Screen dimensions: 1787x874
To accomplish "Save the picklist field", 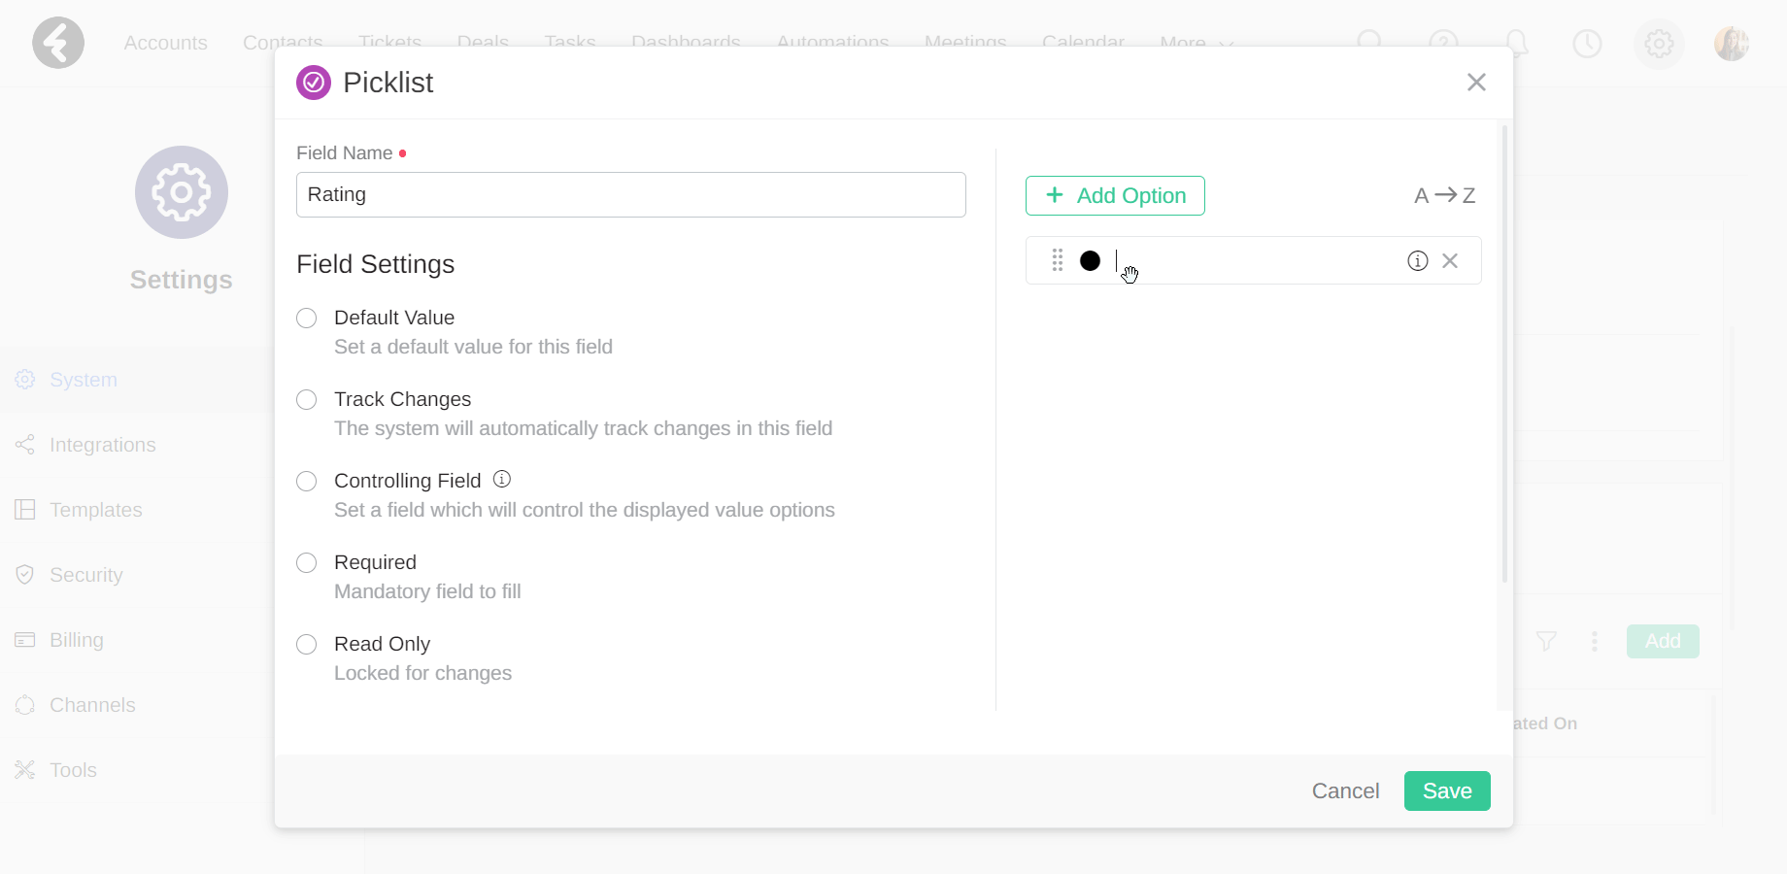I will pyautogui.click(x=1447, y=790).
